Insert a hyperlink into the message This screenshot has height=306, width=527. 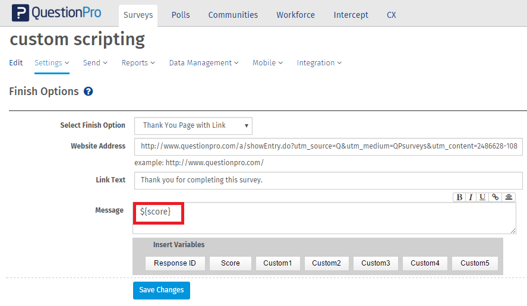point(496,197)
